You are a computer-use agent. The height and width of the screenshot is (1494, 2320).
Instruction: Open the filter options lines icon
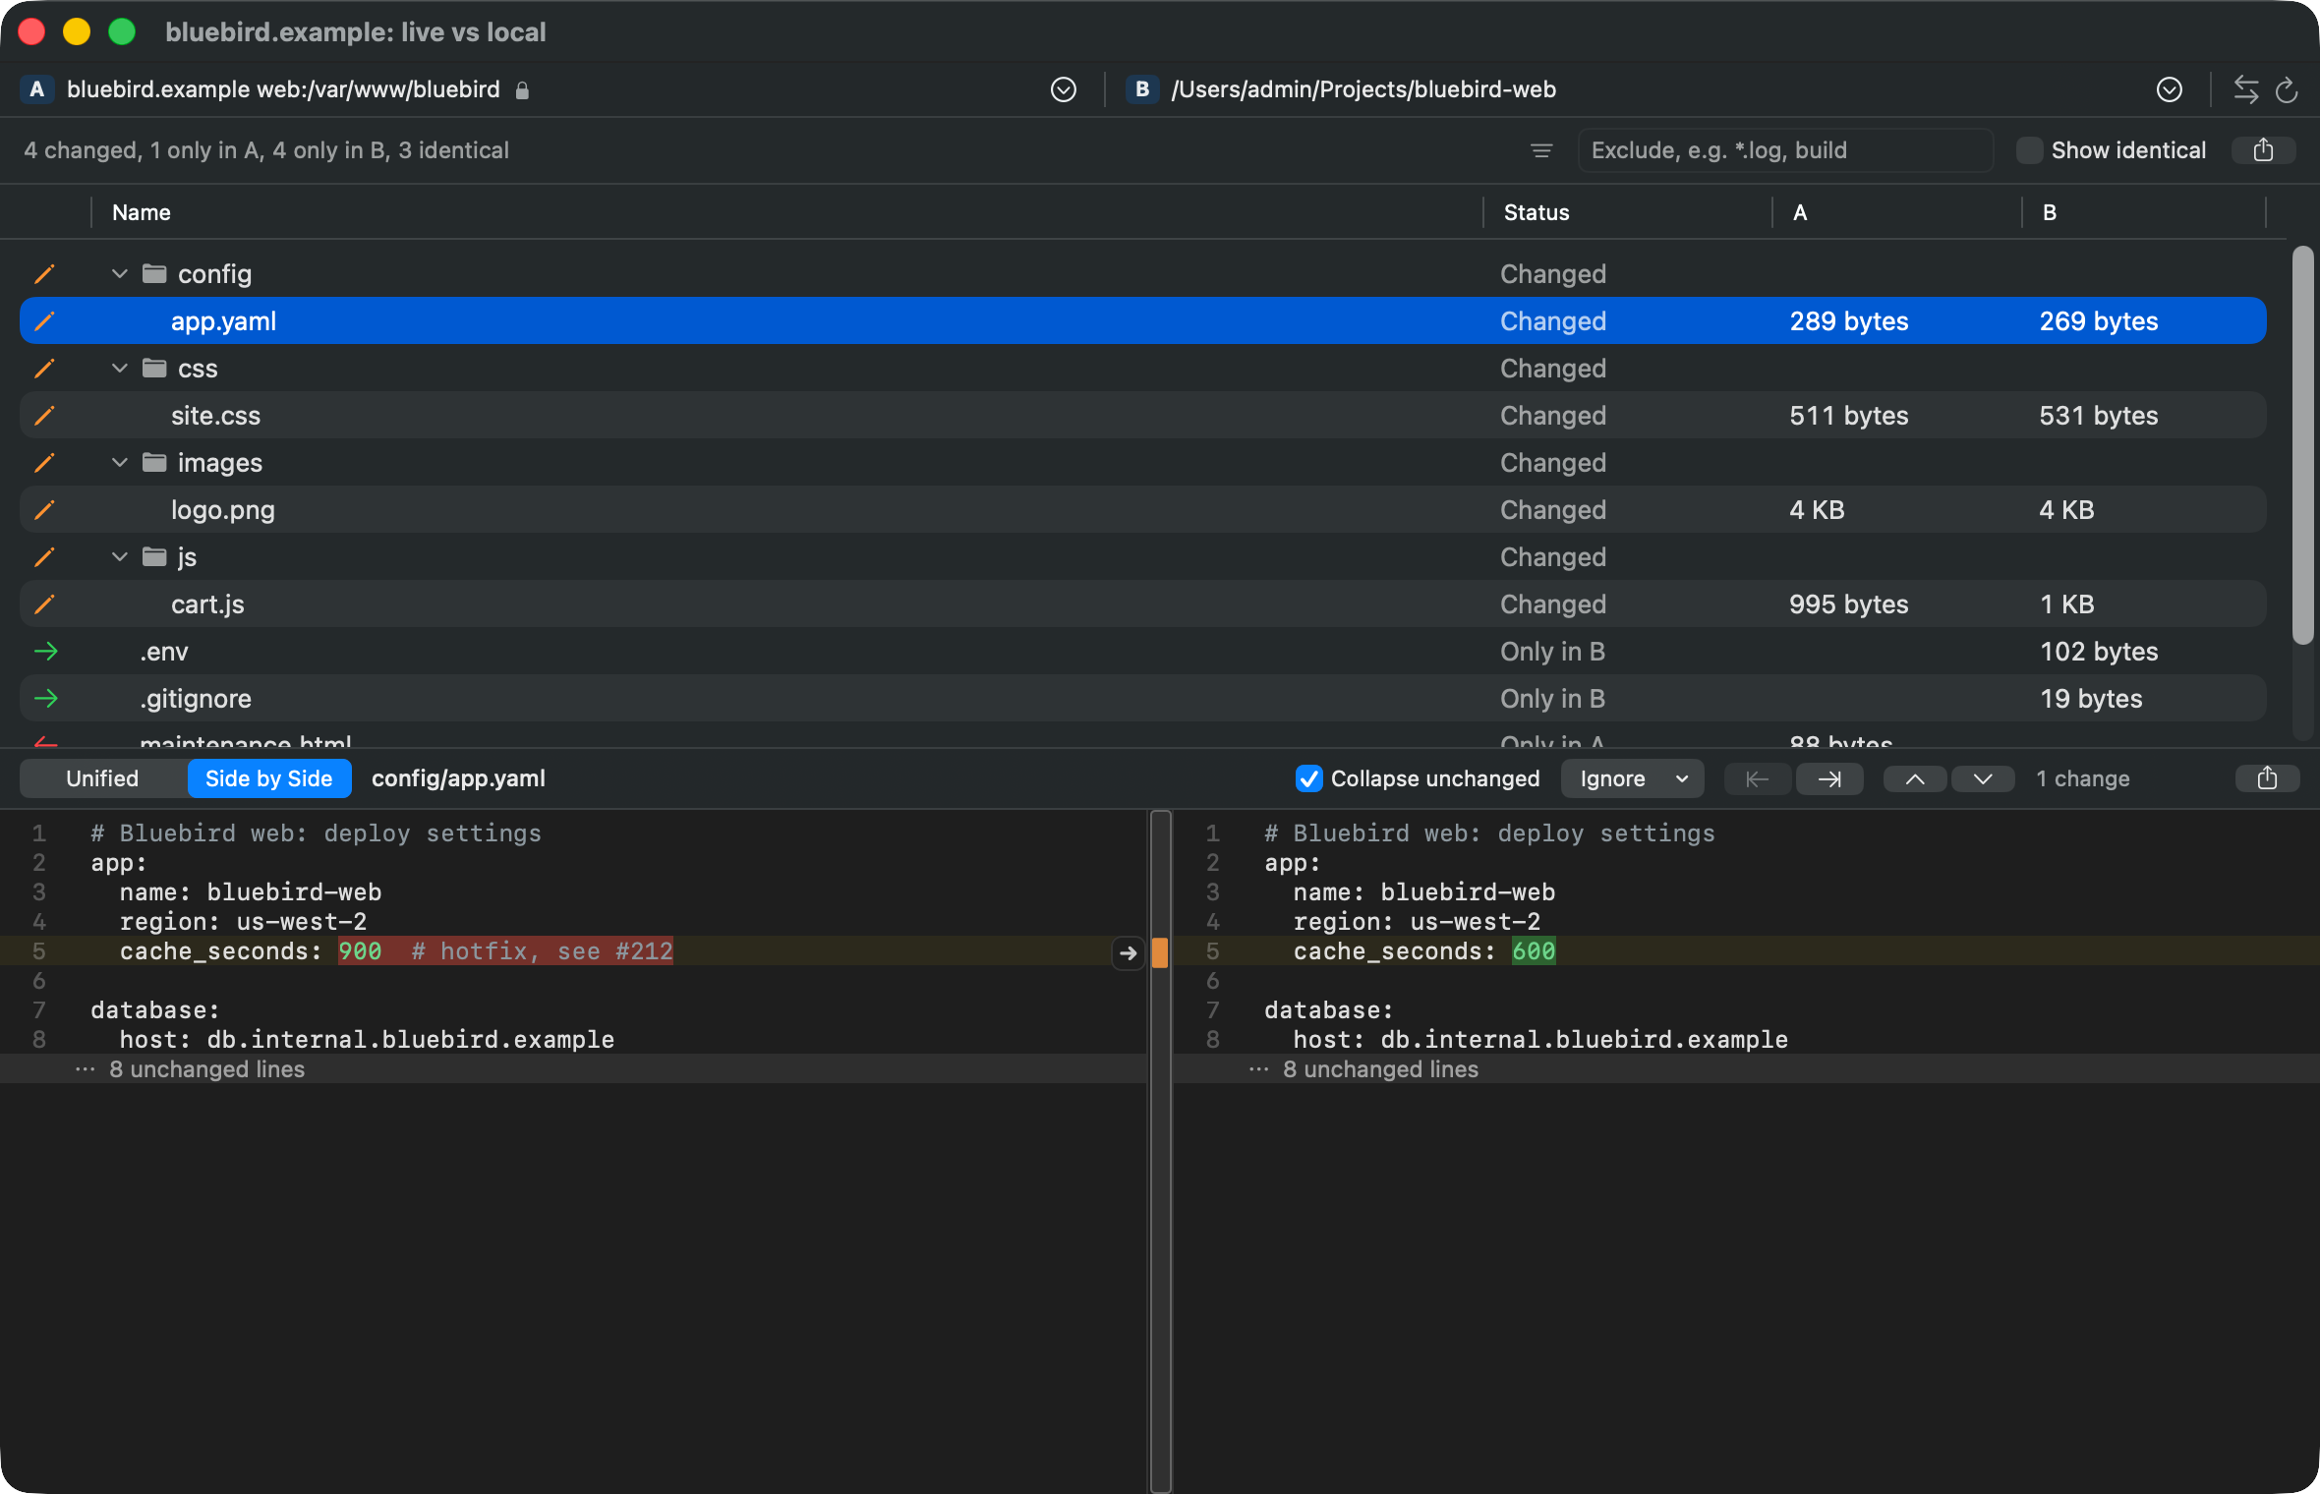pyautogui.click(x=1541, y=150)
